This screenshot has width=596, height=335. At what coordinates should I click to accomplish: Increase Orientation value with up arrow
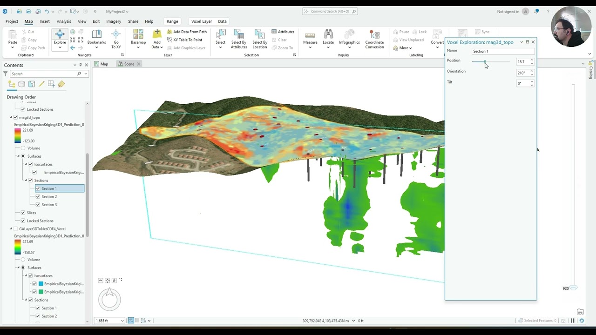coord(532,71)
